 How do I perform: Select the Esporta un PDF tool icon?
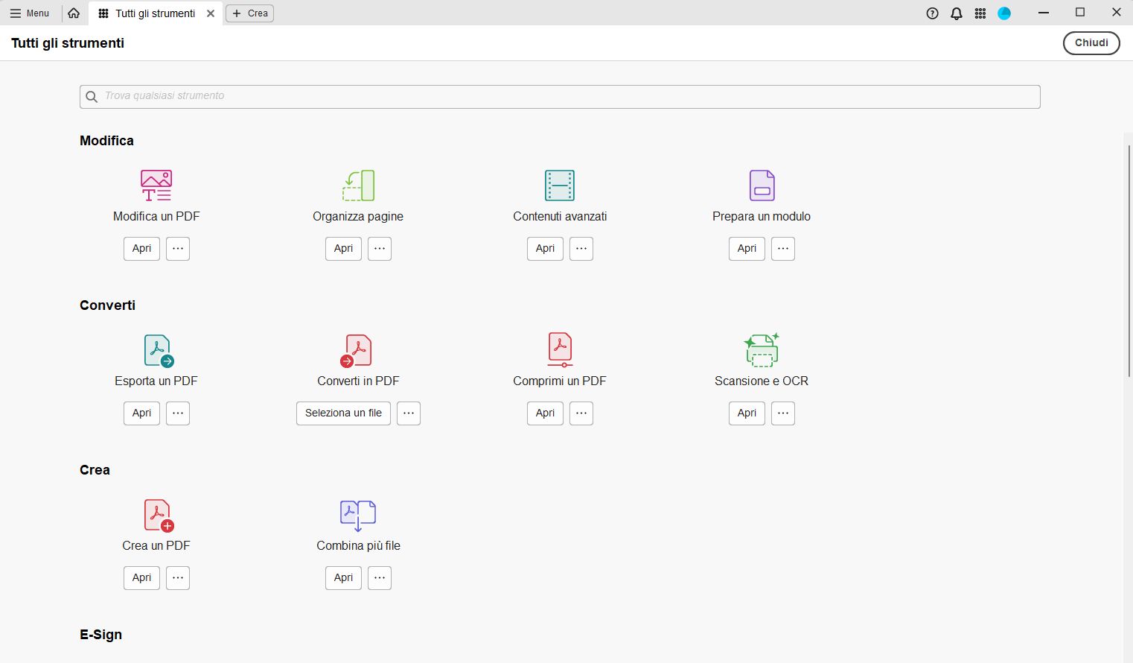click(156, 349)
